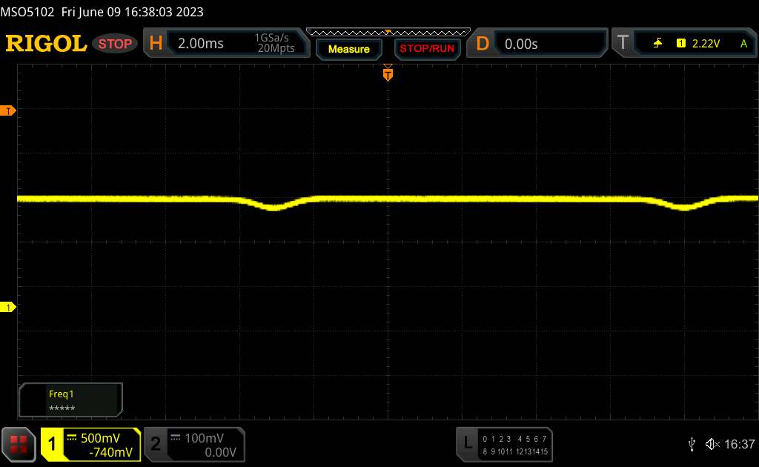This screenshot has height=467, width=759.
Task: Tap the orange D delay icon
Action: click(483, 44)
